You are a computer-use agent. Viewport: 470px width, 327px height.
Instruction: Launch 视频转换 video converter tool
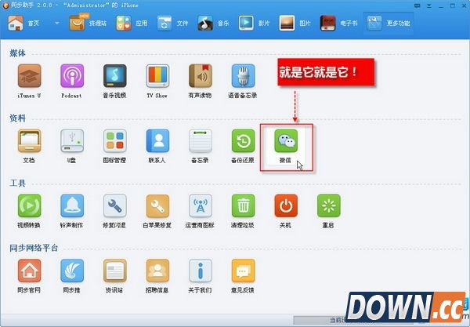[29, 205]
